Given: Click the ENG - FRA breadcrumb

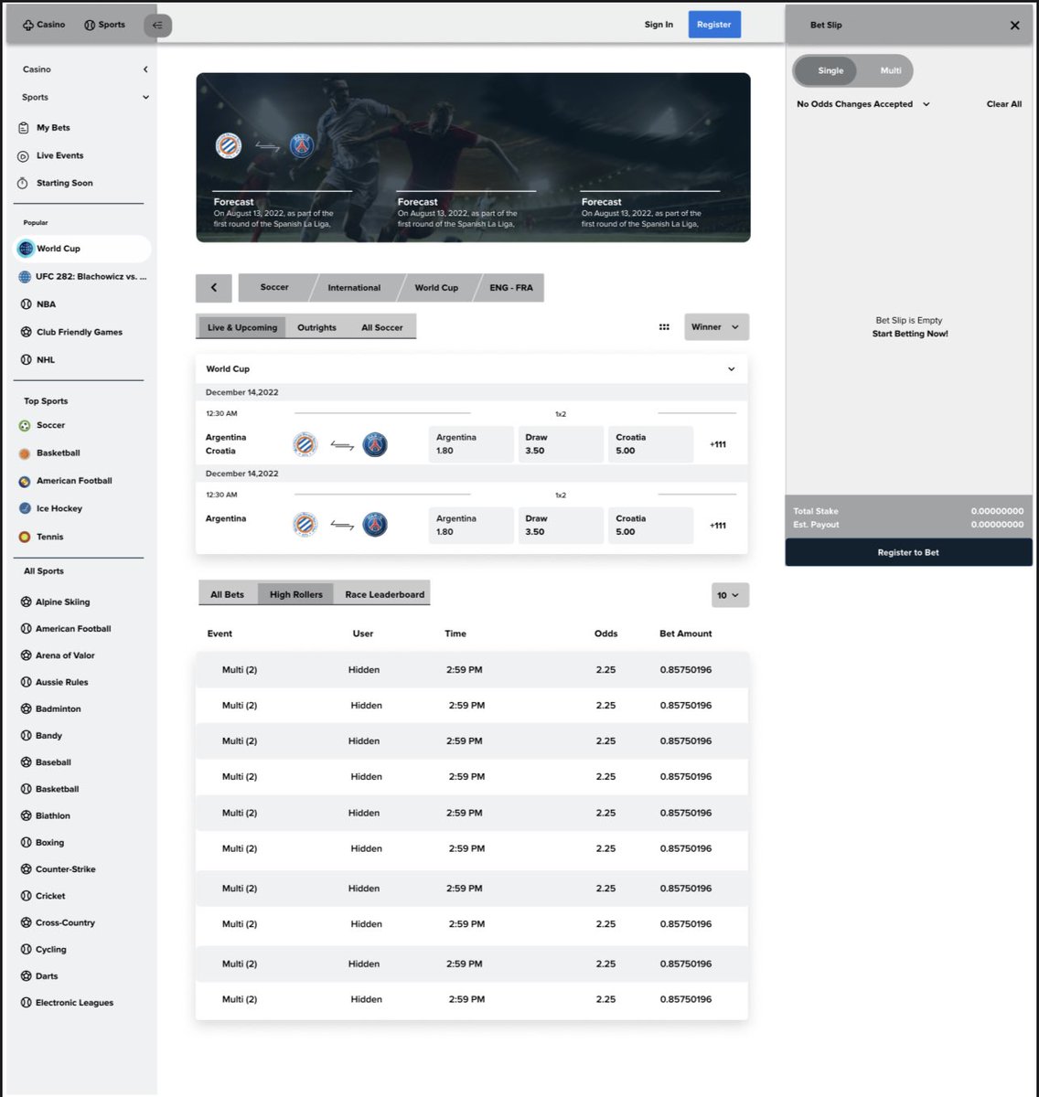Looking at the screenshot, I should click(x=511, y=287).
